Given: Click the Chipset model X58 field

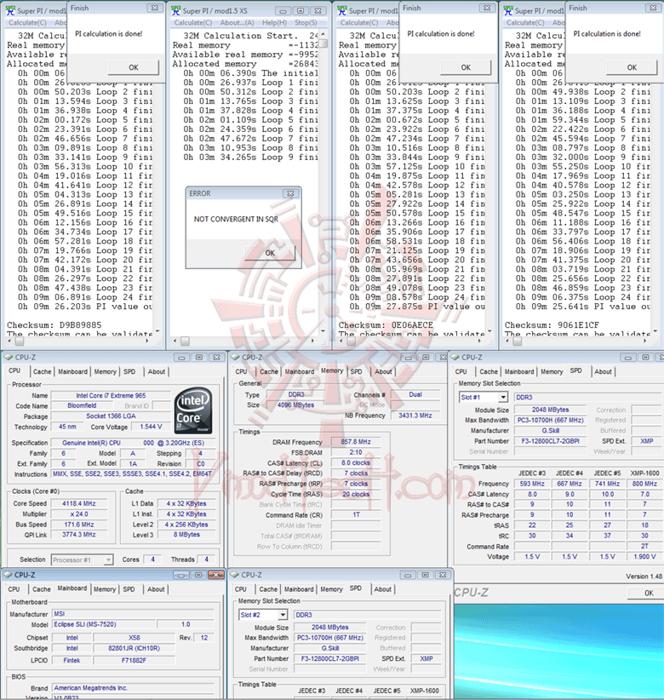Looking at the screenshot, I should 134,638.
